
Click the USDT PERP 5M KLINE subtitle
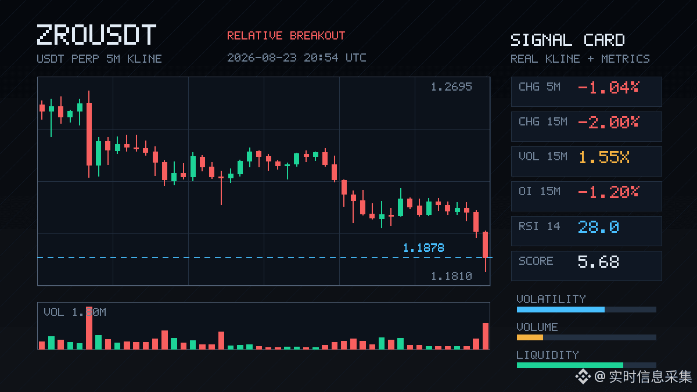pyautogui.click(x=99, y=59)
